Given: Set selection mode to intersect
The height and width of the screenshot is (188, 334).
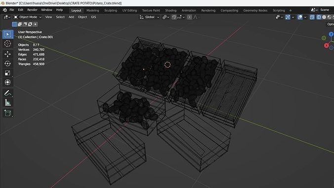Looking at the screenshot, I should coord(36,24).
